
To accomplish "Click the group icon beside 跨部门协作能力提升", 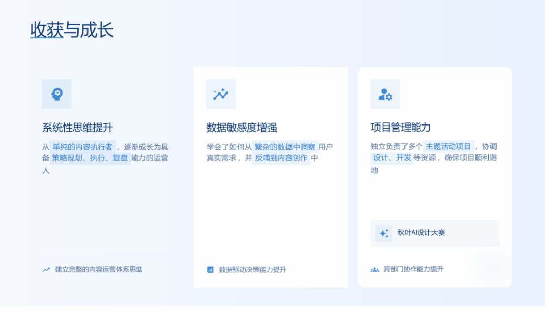I will [x=374, y=270].
